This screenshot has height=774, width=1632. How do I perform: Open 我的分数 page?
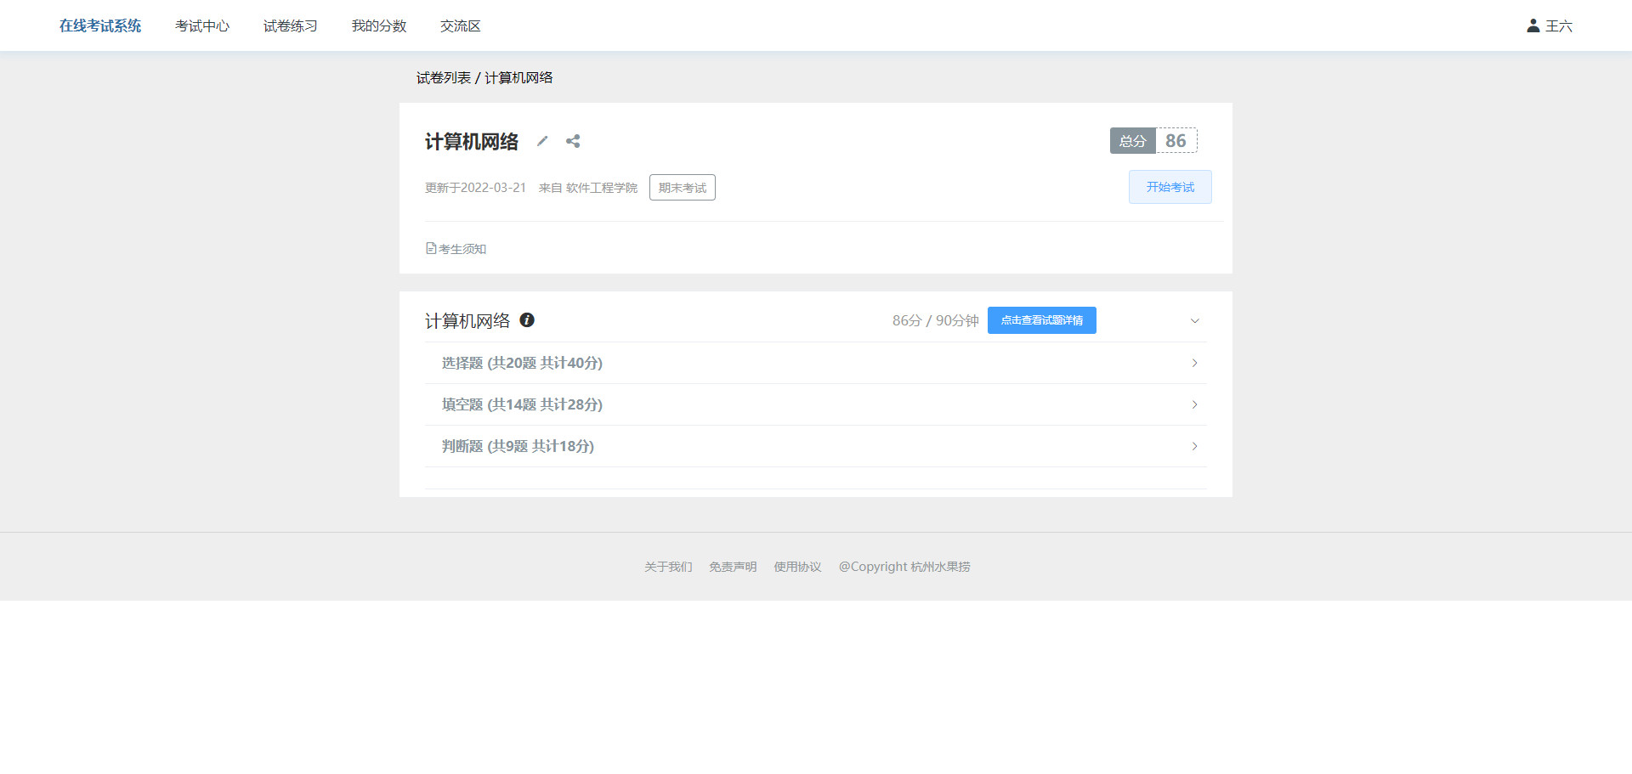[379, 25]
